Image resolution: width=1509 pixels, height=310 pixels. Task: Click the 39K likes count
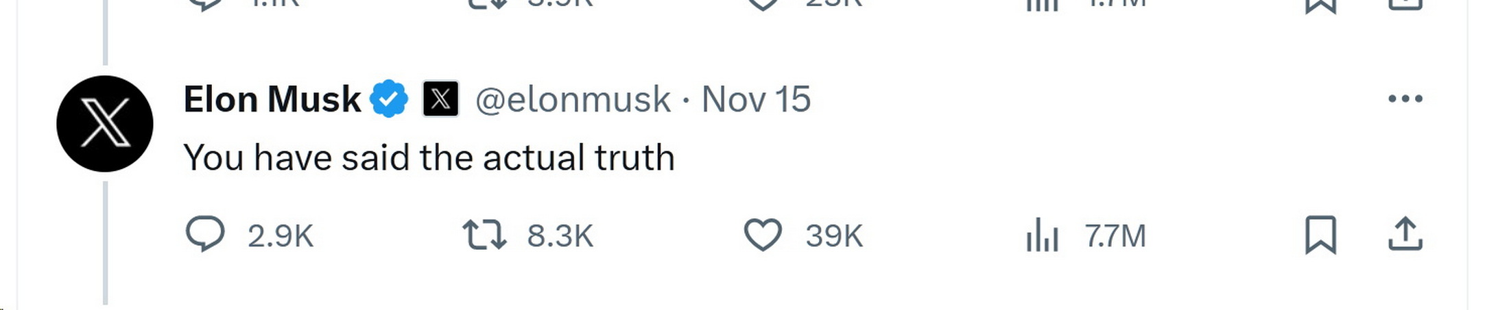pyautogui.click(x=833, y=236)
